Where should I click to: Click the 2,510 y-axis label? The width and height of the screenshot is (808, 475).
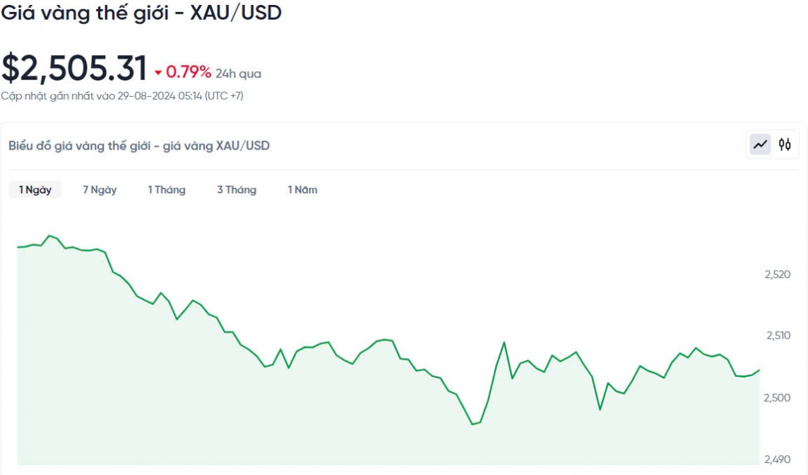(x=778, y=336)
